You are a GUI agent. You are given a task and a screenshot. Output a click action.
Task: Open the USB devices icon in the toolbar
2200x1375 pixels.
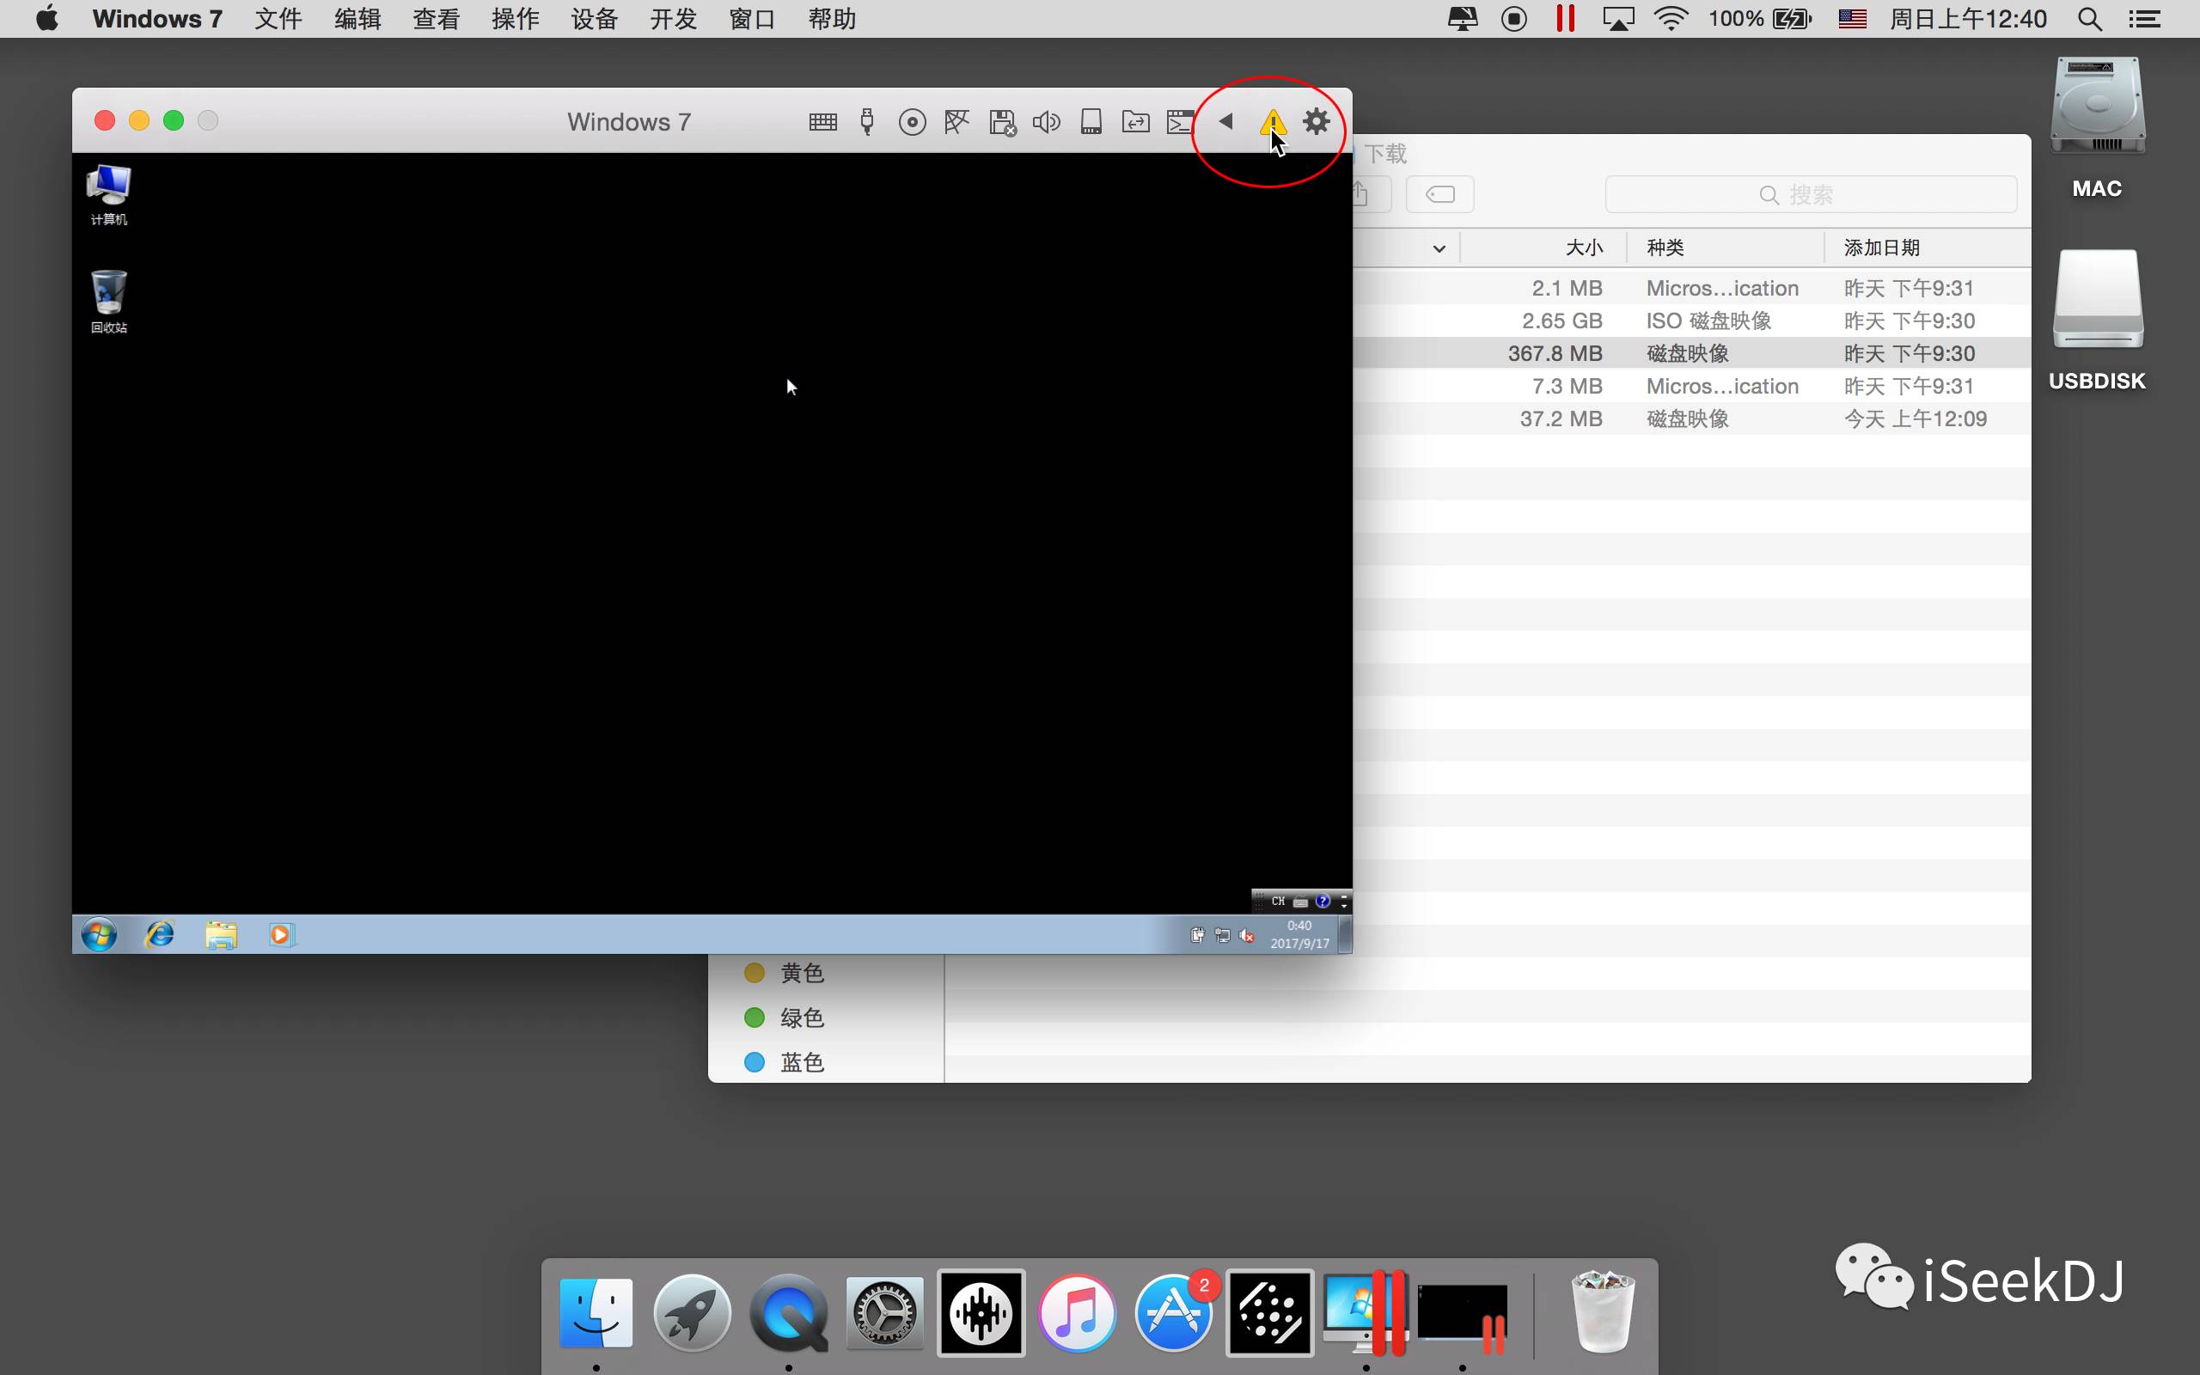[x=867, y=122]
